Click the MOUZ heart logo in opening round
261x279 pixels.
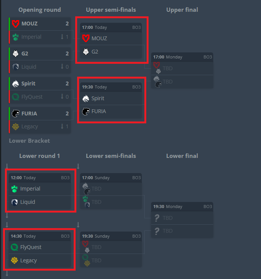click(x=16, y=24)
